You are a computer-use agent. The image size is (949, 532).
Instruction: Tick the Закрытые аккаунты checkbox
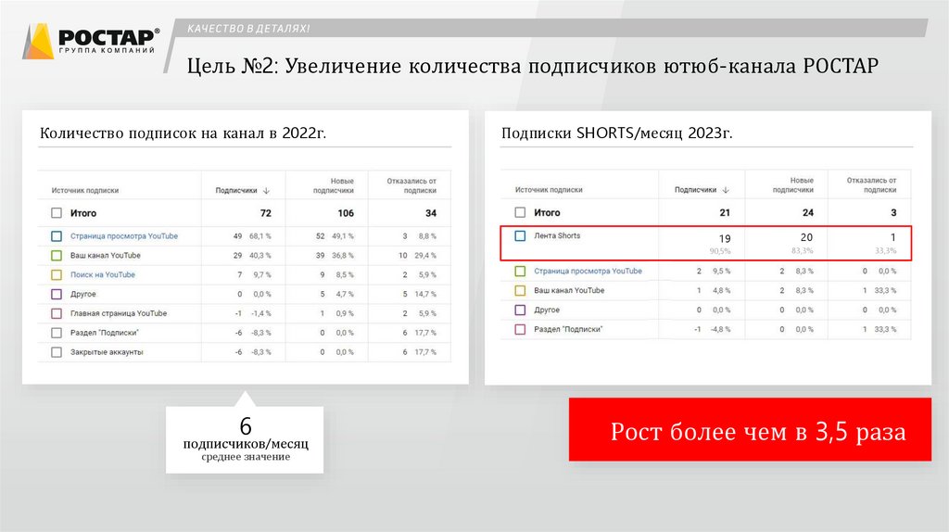tap(57, 352)
